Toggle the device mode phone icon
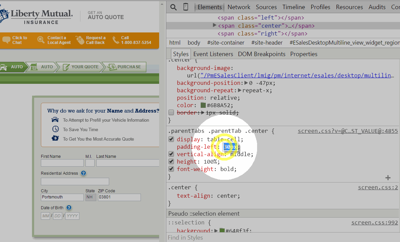 [186, 7]
